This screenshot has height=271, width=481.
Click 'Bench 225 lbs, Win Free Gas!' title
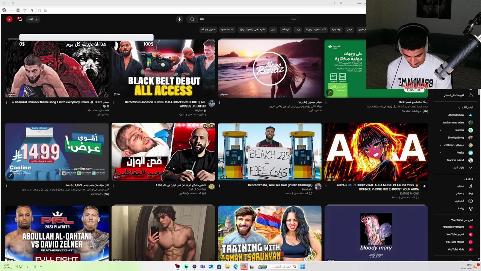(x=280, y=185)
